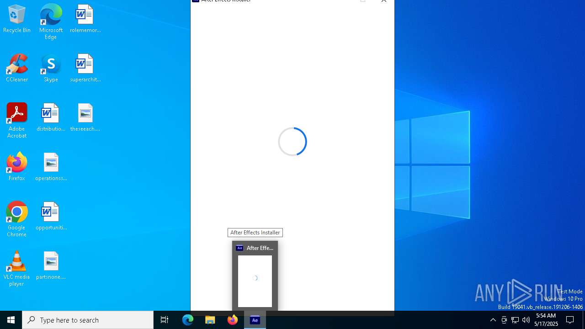The height and width of the screenshot is (329, 585).
Task: Click the Show desktop taskbar edge
Action: (584, 320)
